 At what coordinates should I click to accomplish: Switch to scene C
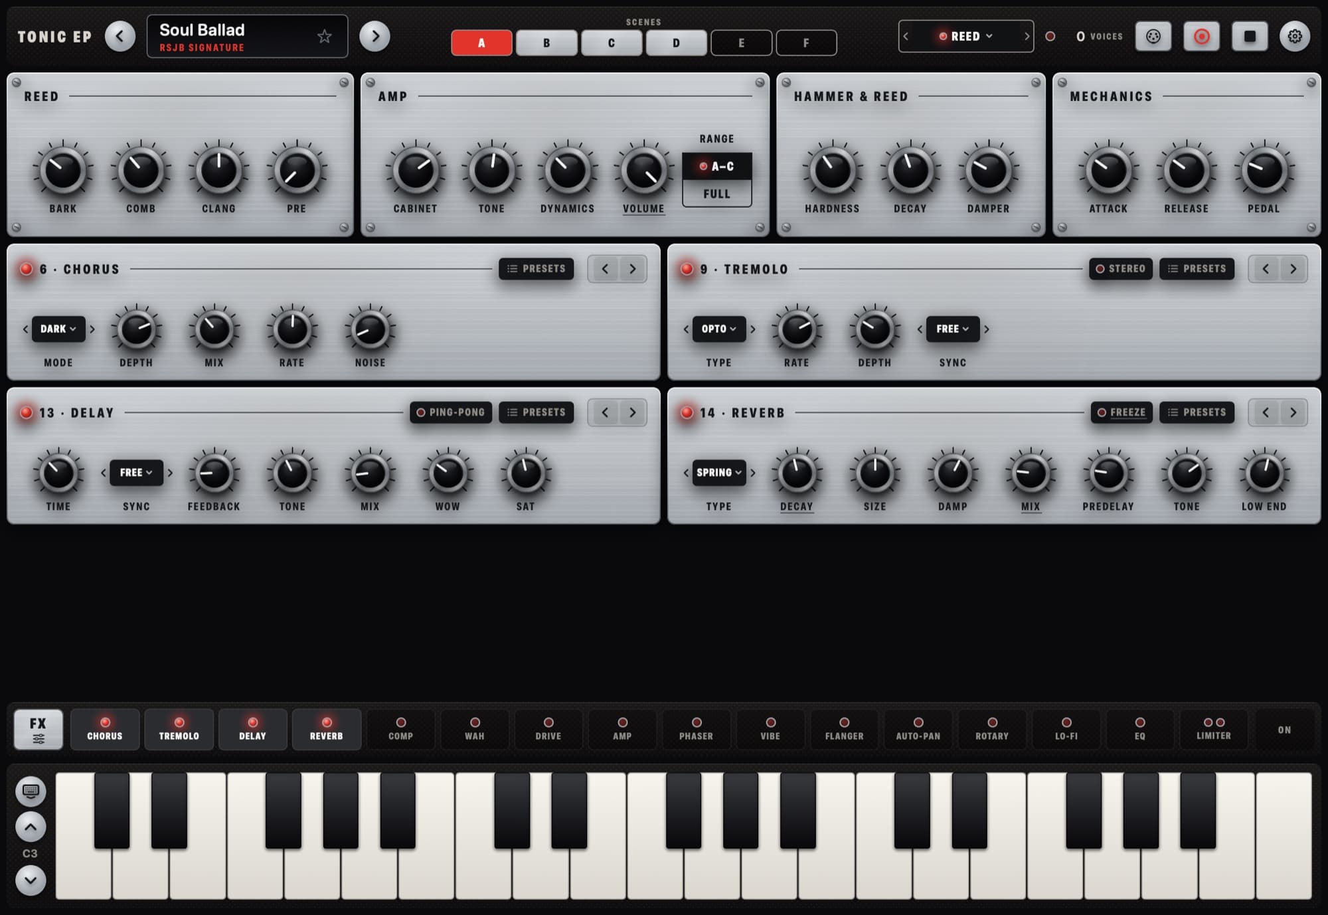612,42
